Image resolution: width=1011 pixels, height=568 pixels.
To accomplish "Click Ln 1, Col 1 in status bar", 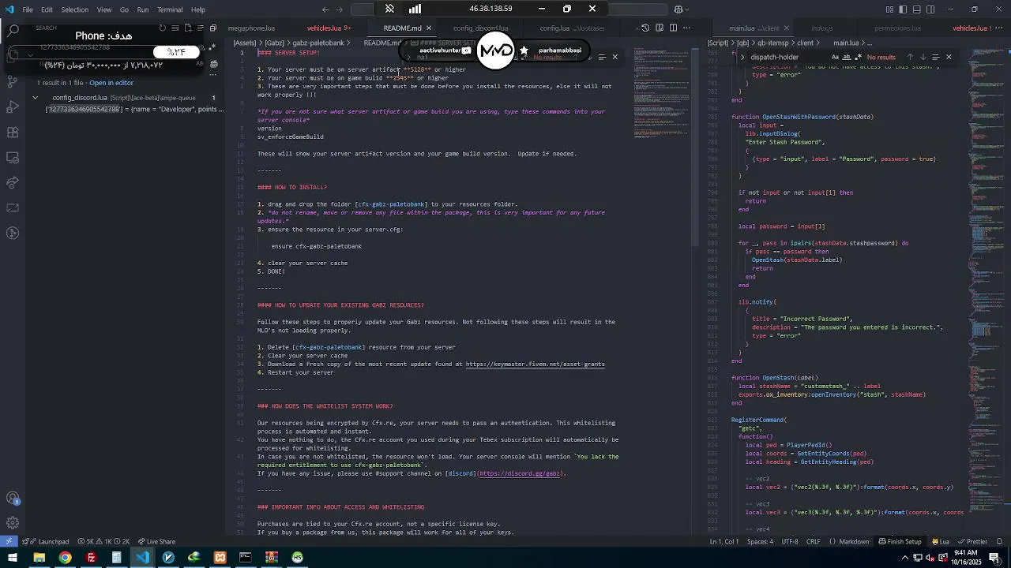I will tap(724, 541).
